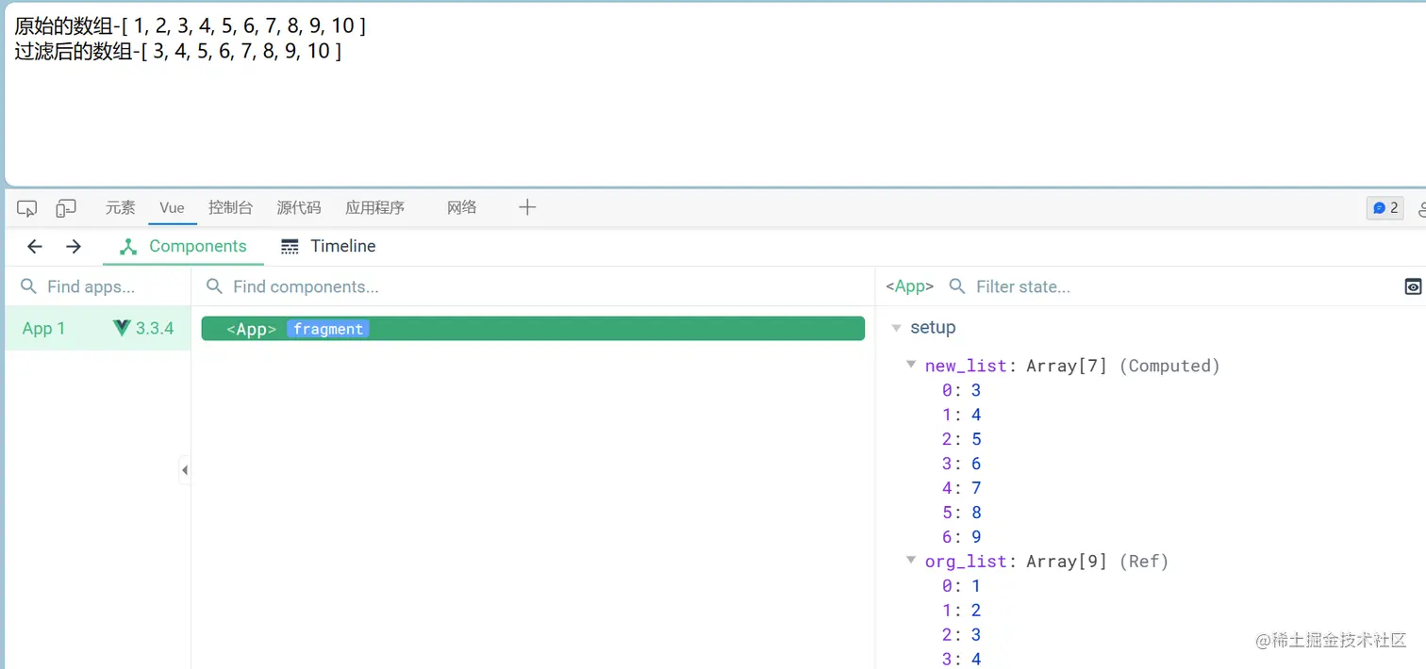Open the 网络 tab
Screen dimensions: 1426x669
pos(462,207)
